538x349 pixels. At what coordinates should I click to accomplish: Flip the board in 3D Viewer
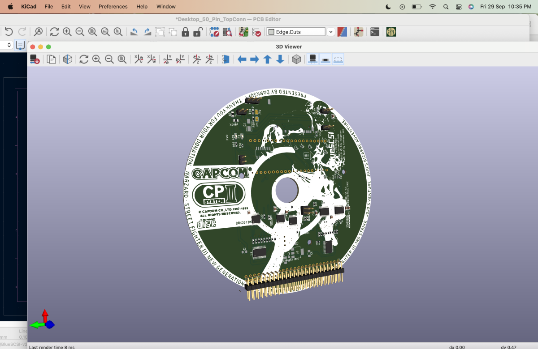226,59
